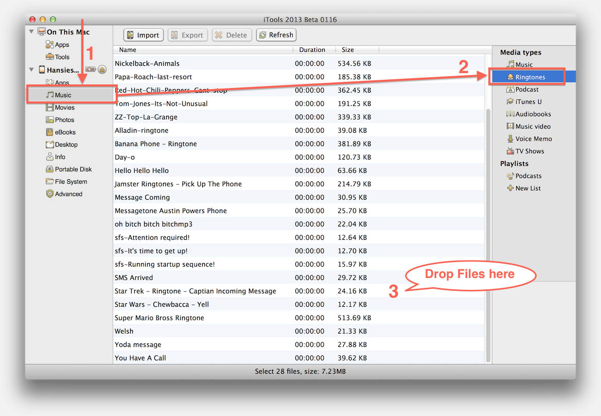This screenshot has height=416, width=601.
Task: Select Alladin-ringtone file
Action: [299, 130]
